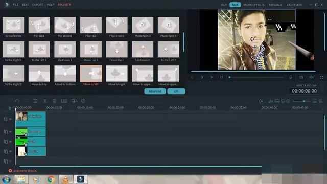Open the FILE menu
This screenshot has height=184, width=327.
point(16,5)
